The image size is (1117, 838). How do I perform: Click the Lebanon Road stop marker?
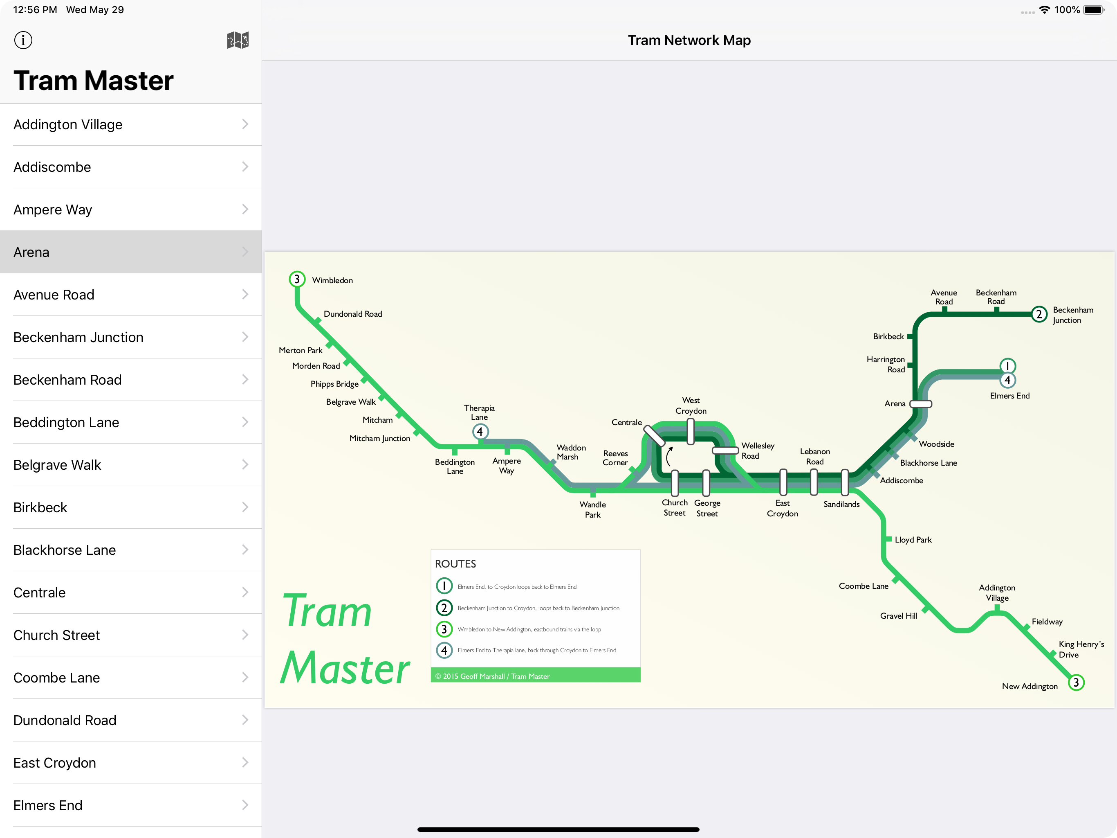[814, 482]
